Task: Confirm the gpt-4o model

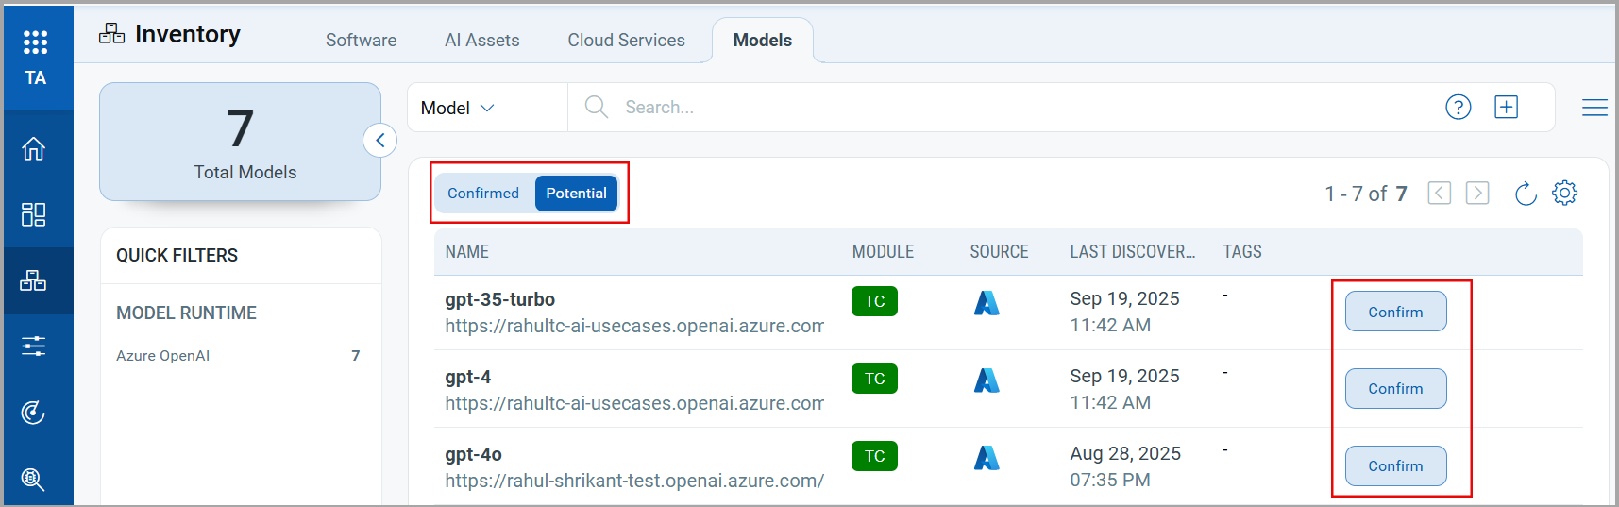Action: pyautogui.click(x=1395, y=466)
